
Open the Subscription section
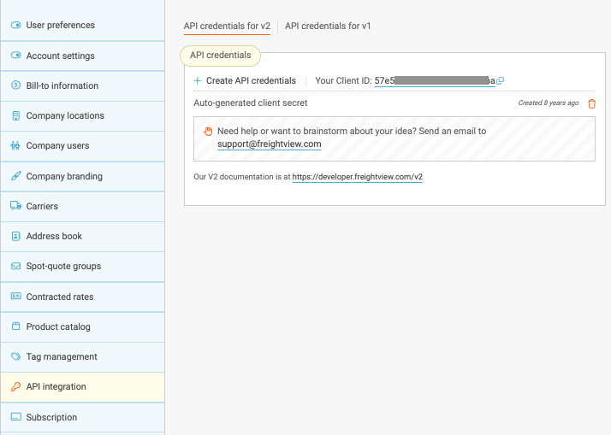(51, 417)
